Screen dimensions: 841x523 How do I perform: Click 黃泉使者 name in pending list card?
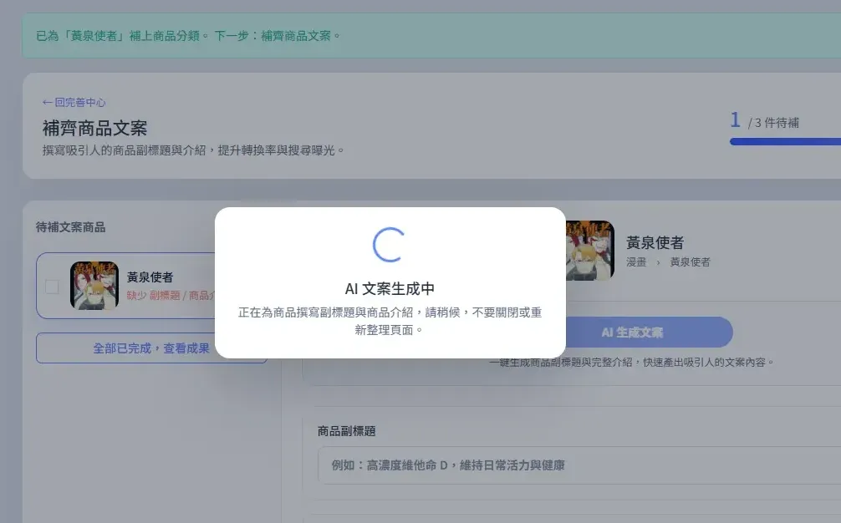pos(150,277)
